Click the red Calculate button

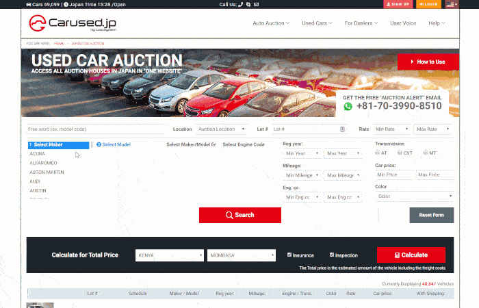click(411, 255)
